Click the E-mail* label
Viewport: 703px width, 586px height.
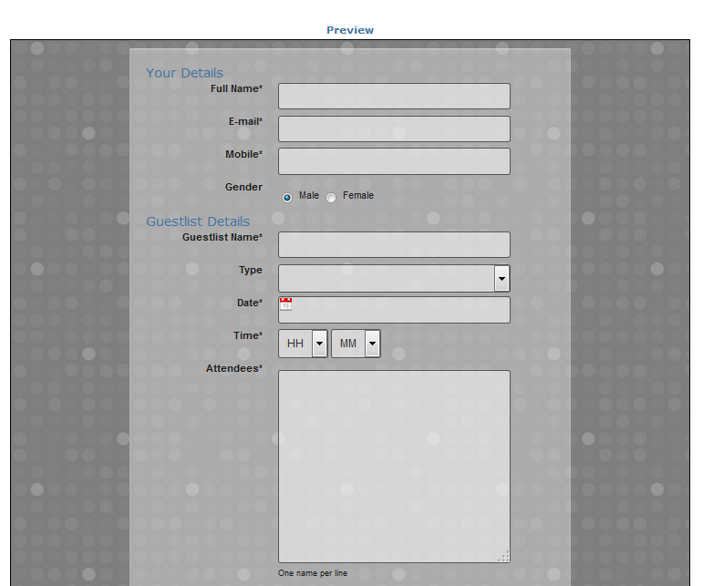click(245, 121)
